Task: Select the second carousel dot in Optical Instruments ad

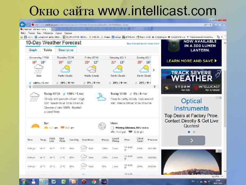Action: pyautogui.click(x=194, y=132)
